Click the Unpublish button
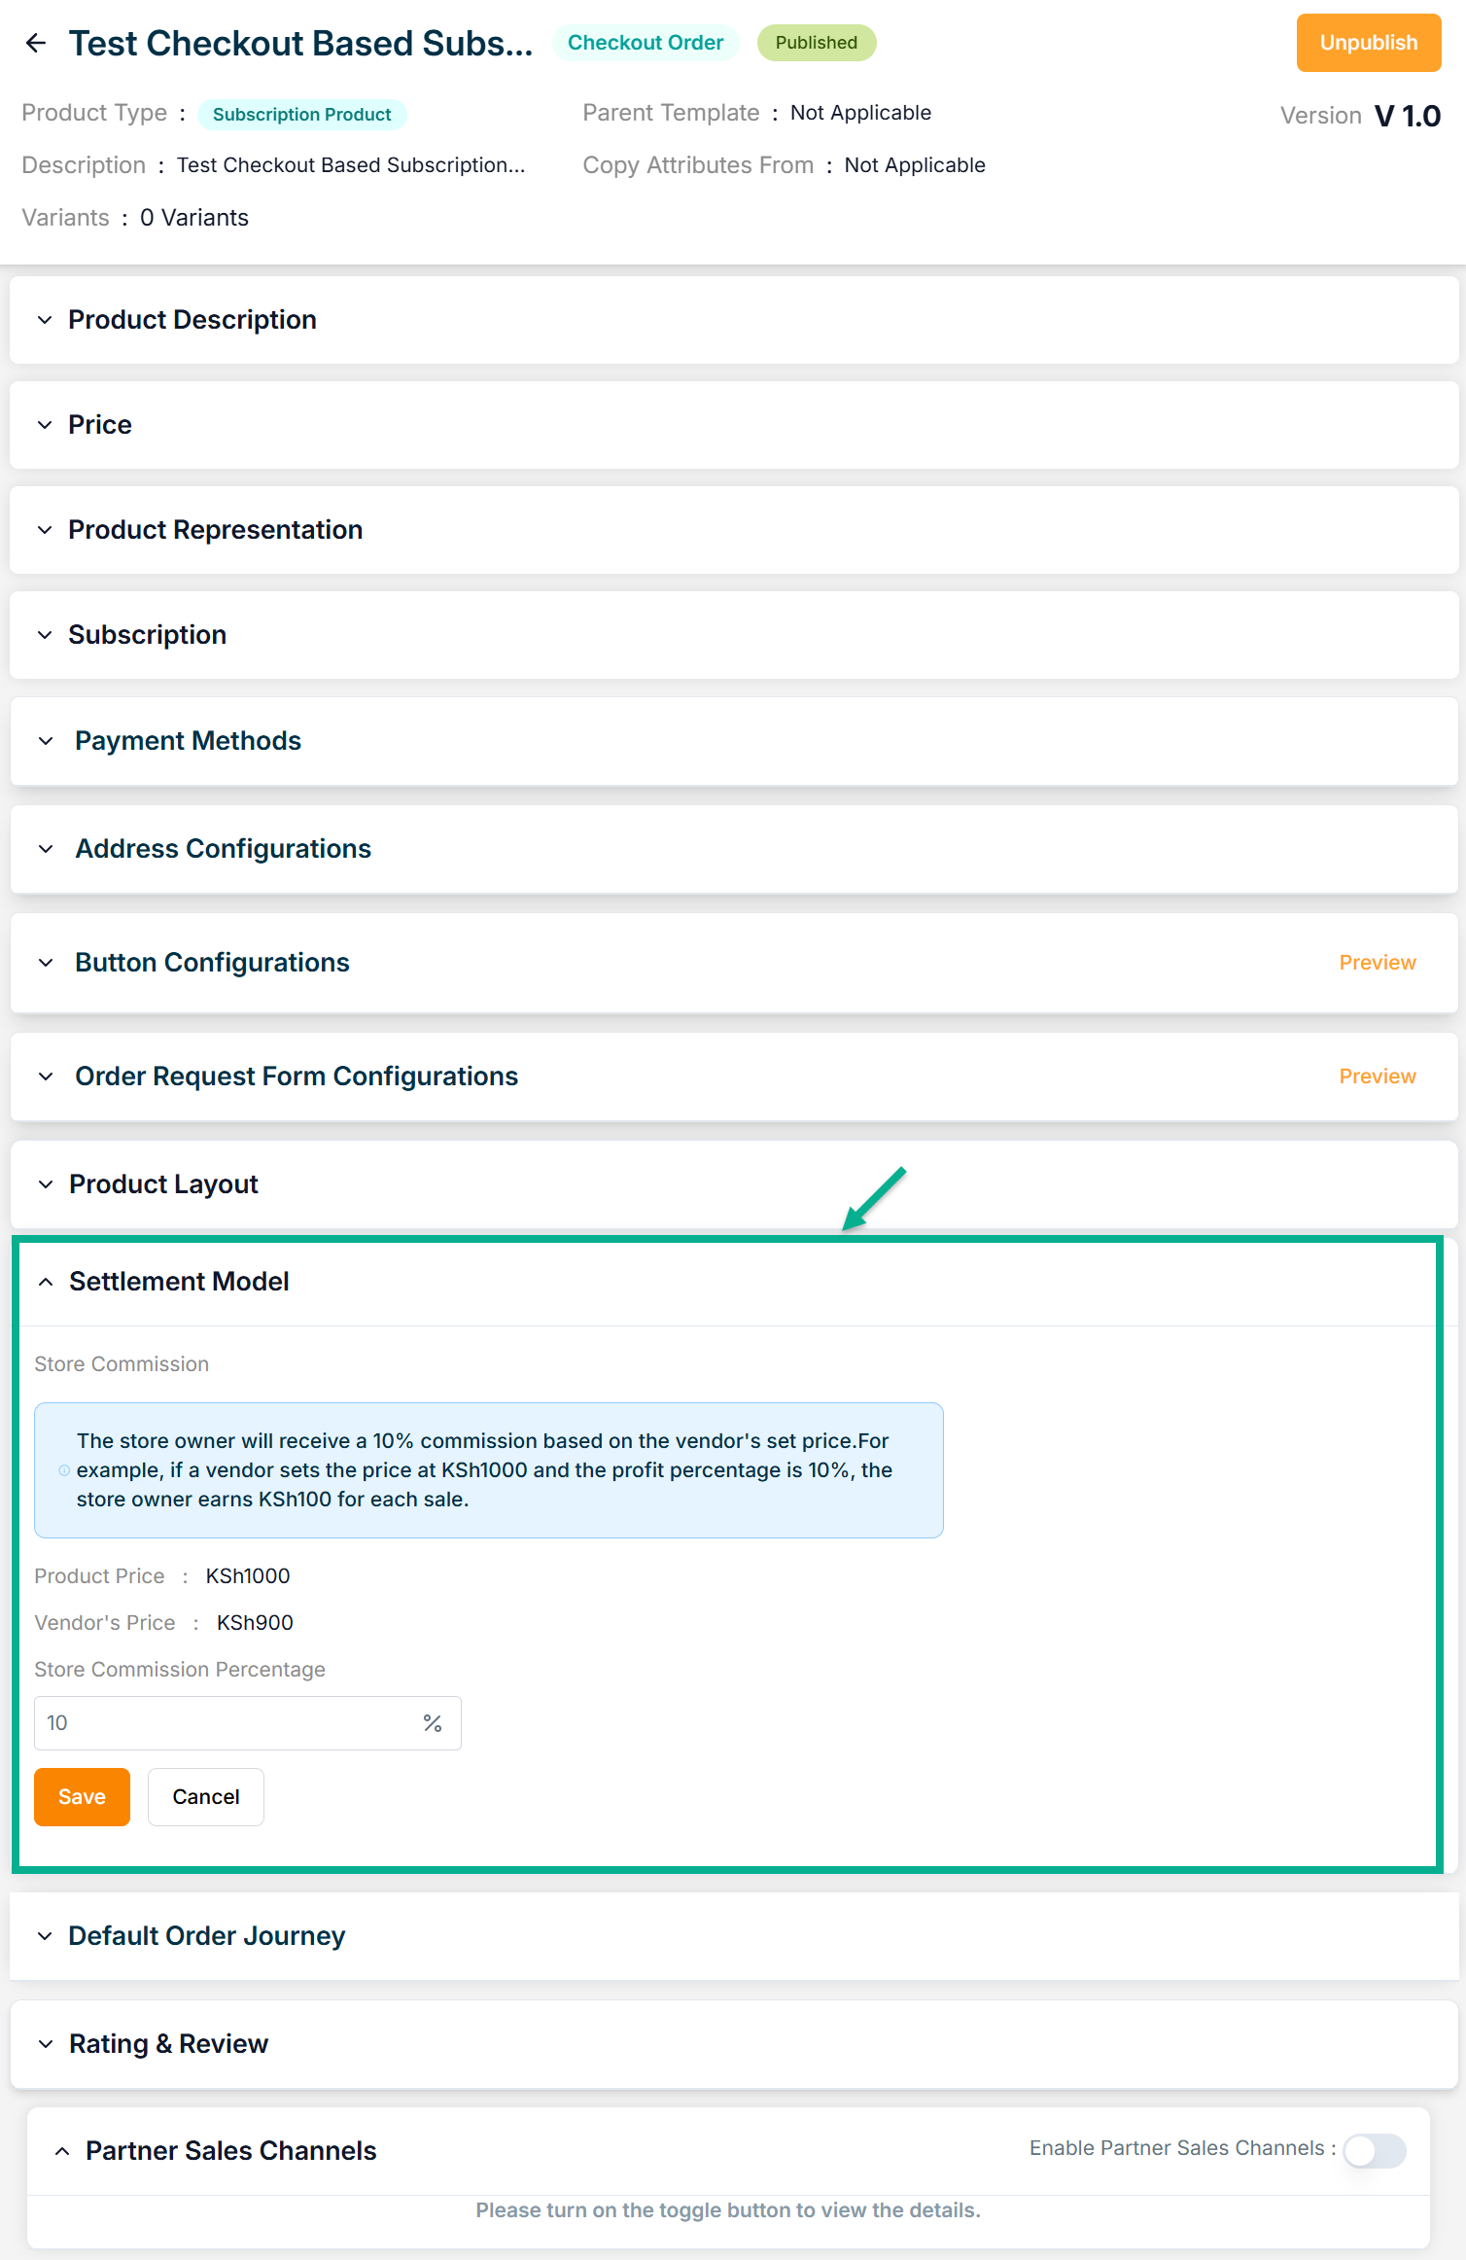1466x2260 pixels. click(x=1368, y=43)
